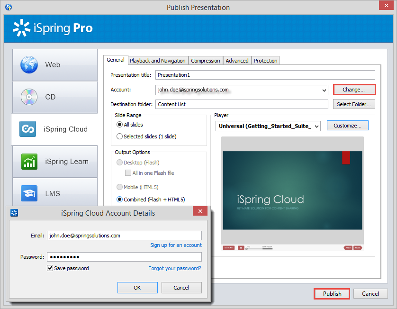Switch to the Compression tab
397x309 pixels.
[x=206, y=61]
